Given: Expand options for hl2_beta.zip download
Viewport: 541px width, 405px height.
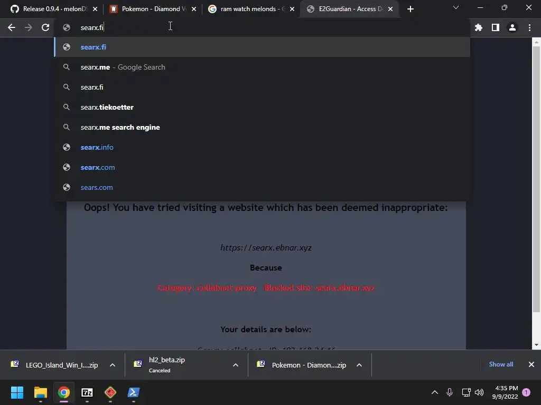Looking at the screenshot, I should [x=236, y=365].
